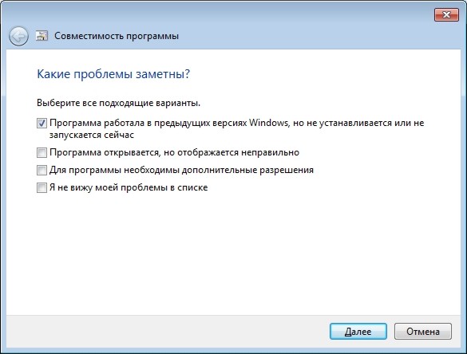The width and height of the screenshot is (467, 354).
Task: Uncheck the 'Программа работала в предыдущих версиях' checkbox
Action: click(42, 123)
